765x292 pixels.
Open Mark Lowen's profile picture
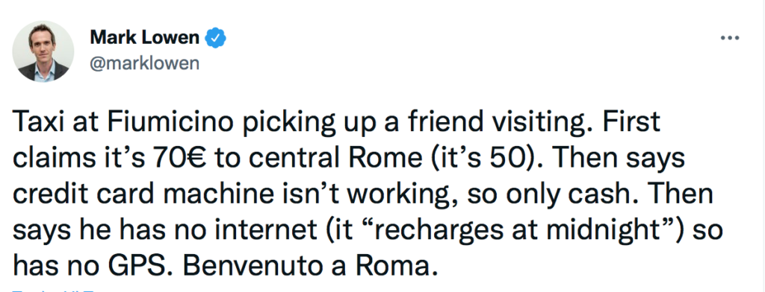[x=43, y=51]
